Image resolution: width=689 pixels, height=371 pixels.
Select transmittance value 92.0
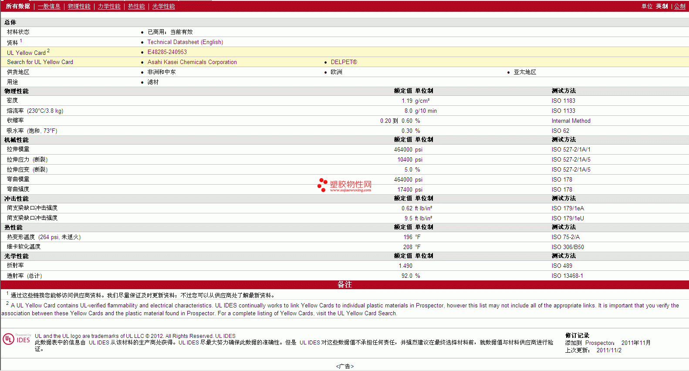(x=407, y=276)
